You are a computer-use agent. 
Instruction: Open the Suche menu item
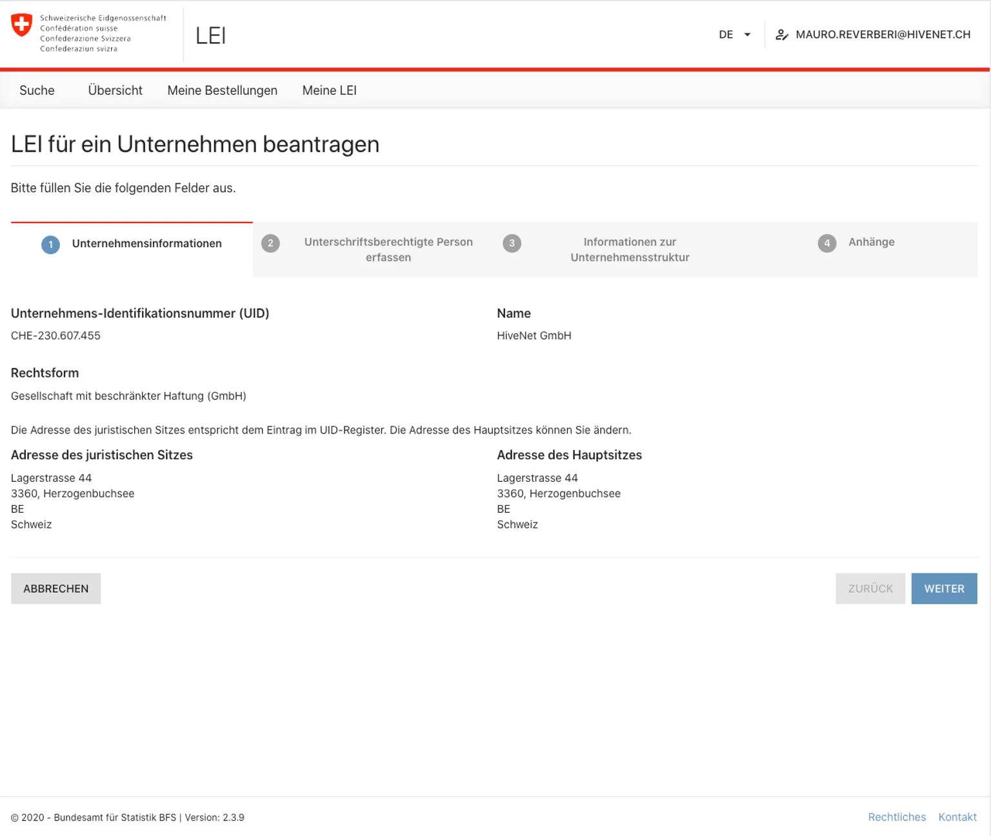coord(37,90)
